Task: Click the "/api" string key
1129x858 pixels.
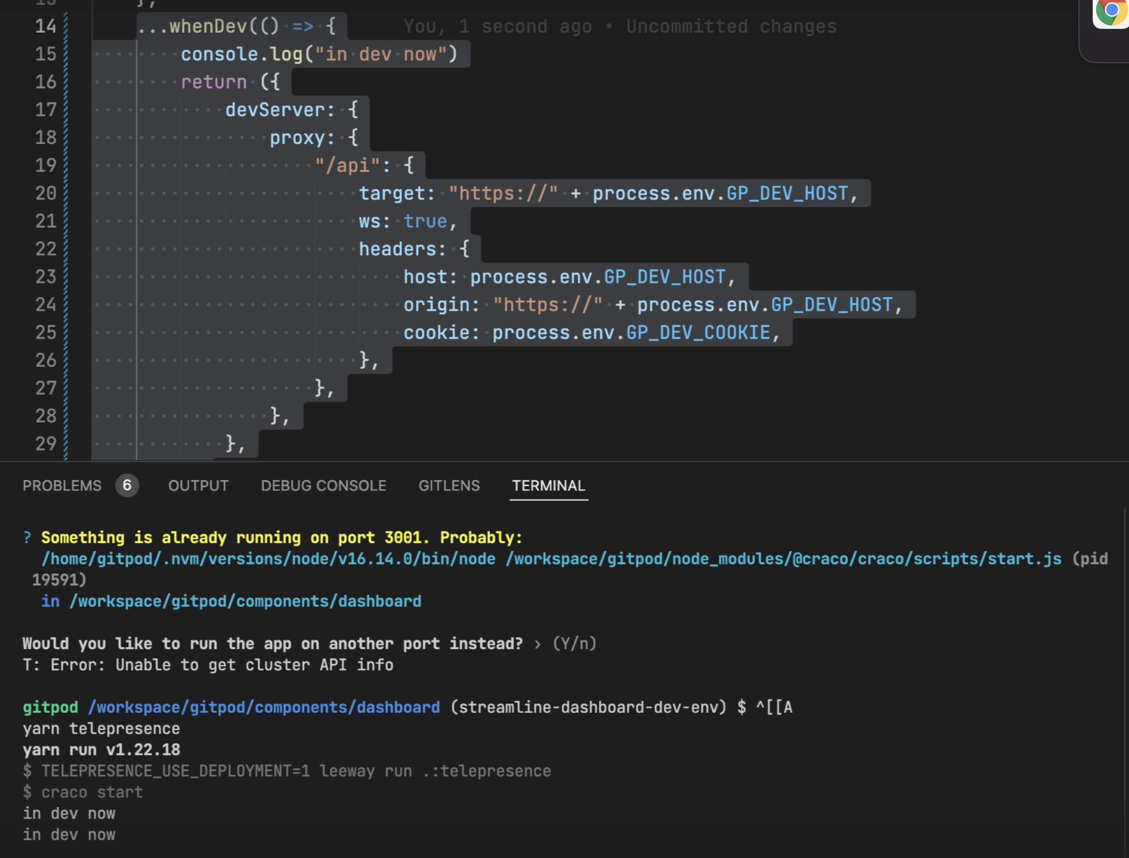Action: click(x=347, y=166)
